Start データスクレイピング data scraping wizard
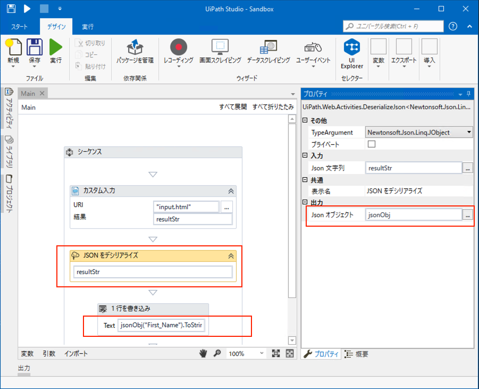This screenshot has height=389, width=479. coord(268,52)
